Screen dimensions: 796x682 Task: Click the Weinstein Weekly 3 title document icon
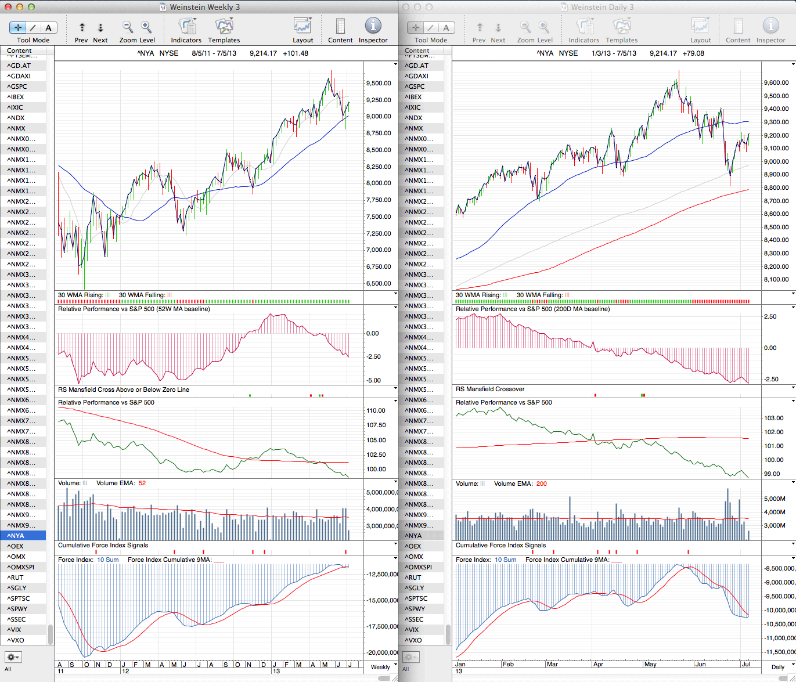point(163,7)
